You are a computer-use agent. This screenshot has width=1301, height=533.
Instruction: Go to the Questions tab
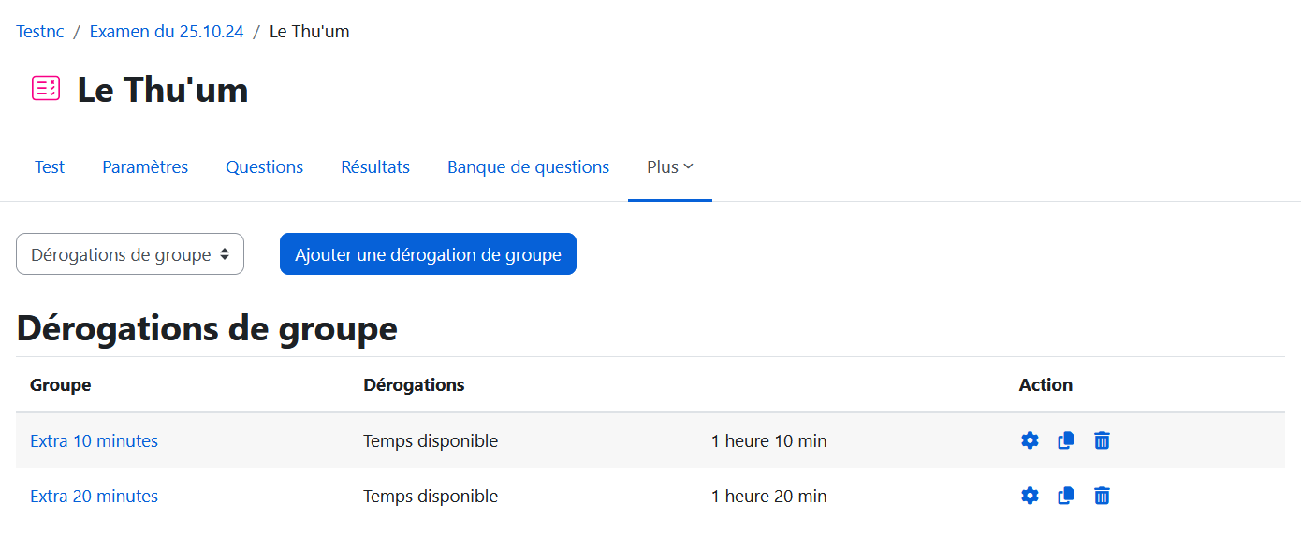point(264,167)
